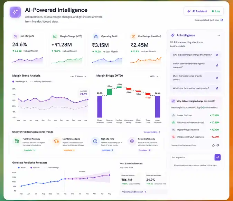Collapse the AI Intelligence panel chevron
The height and width of the screenshot is (201, 233).
(x=218, y=35)
